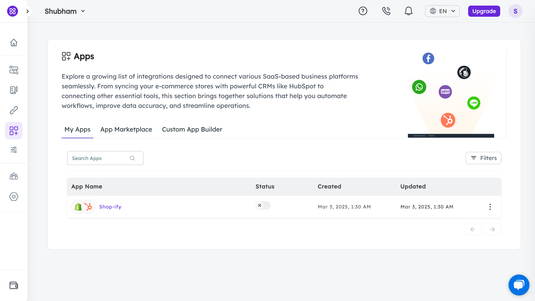The image size is (535, 301).
Task: Open the task history icon in sidebar
Action: point(14,90)
